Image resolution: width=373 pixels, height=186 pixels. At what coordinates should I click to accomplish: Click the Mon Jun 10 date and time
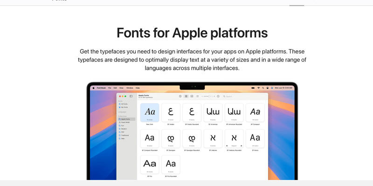283,88
